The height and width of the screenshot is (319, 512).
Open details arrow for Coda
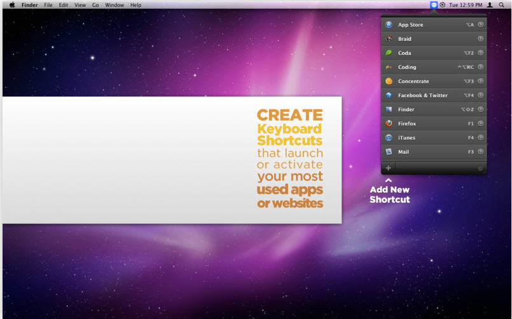[x=480, y=53]
